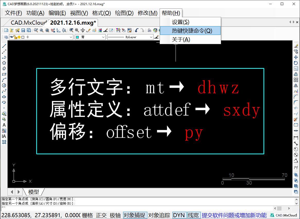
Task: Enable 对象捕捉 object snap
Action: [x=135, y=215]
